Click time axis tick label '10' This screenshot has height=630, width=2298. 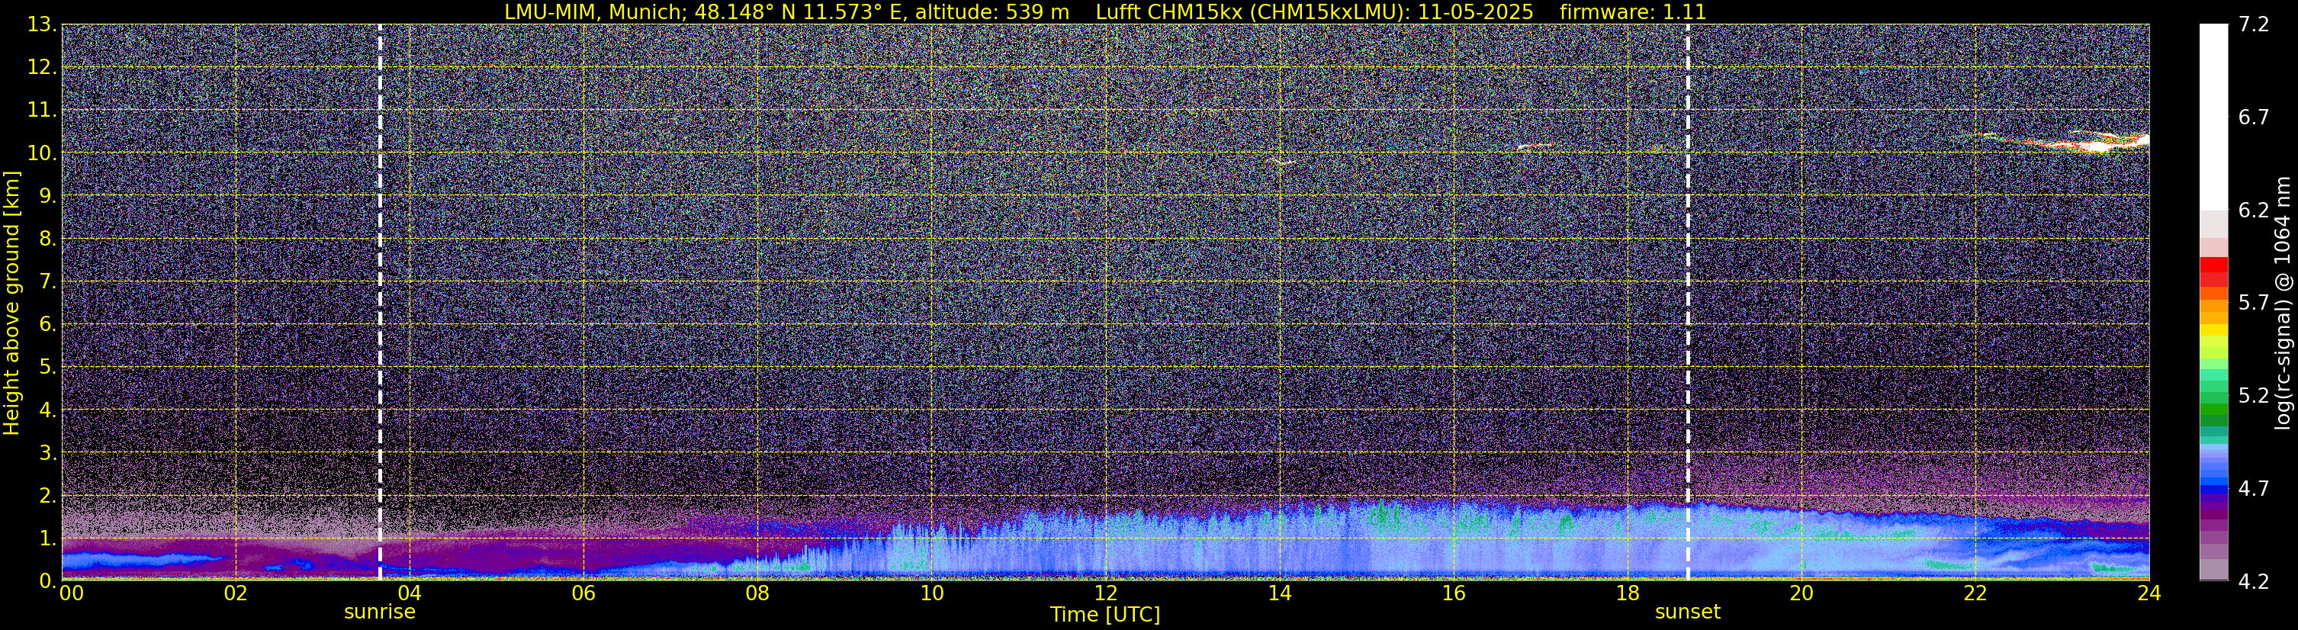coord(931,593)
